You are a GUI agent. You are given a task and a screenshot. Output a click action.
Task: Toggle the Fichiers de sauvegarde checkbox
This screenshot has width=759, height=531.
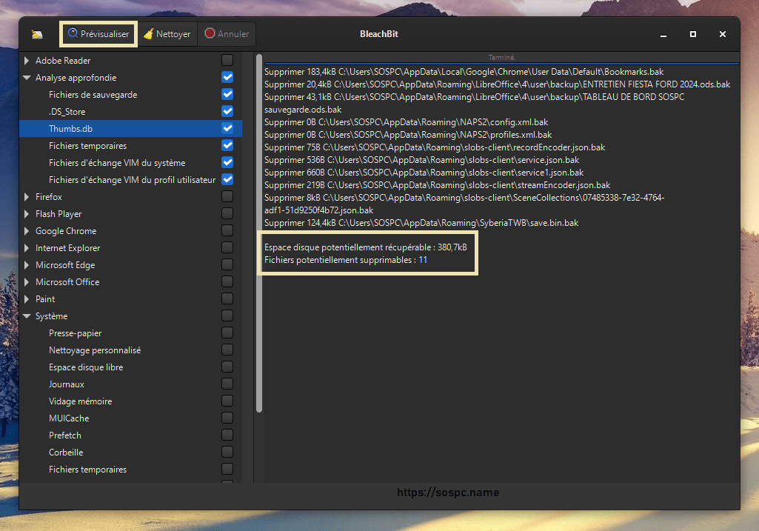tap(227, 95)
